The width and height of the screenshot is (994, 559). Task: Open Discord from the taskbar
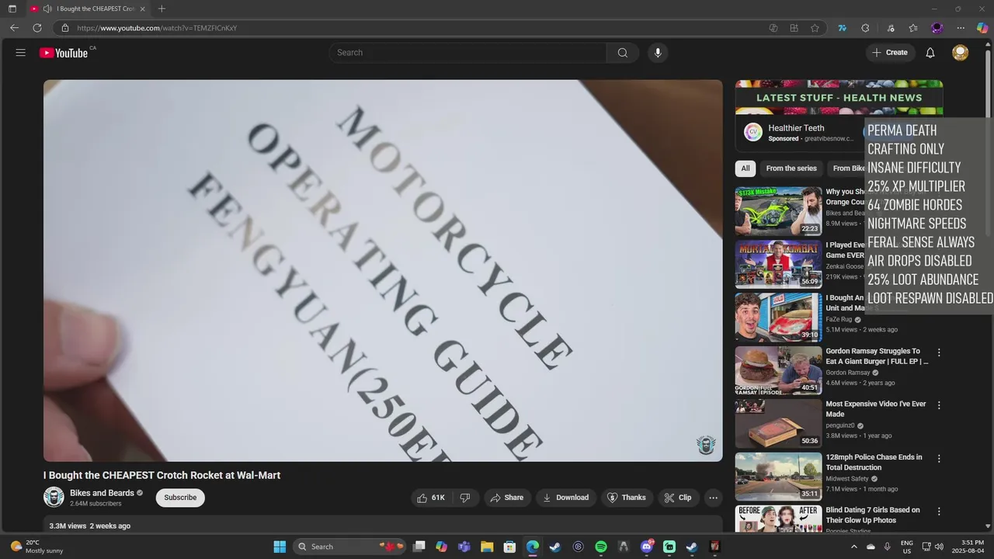pos(647,547)
